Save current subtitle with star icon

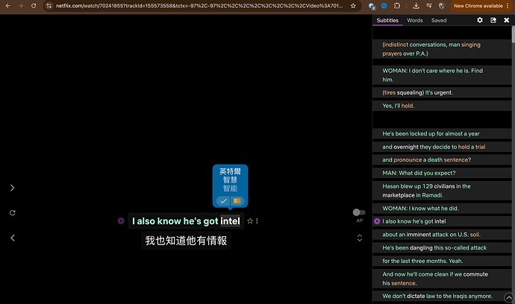pyautogui.click(x=250, y=221)
